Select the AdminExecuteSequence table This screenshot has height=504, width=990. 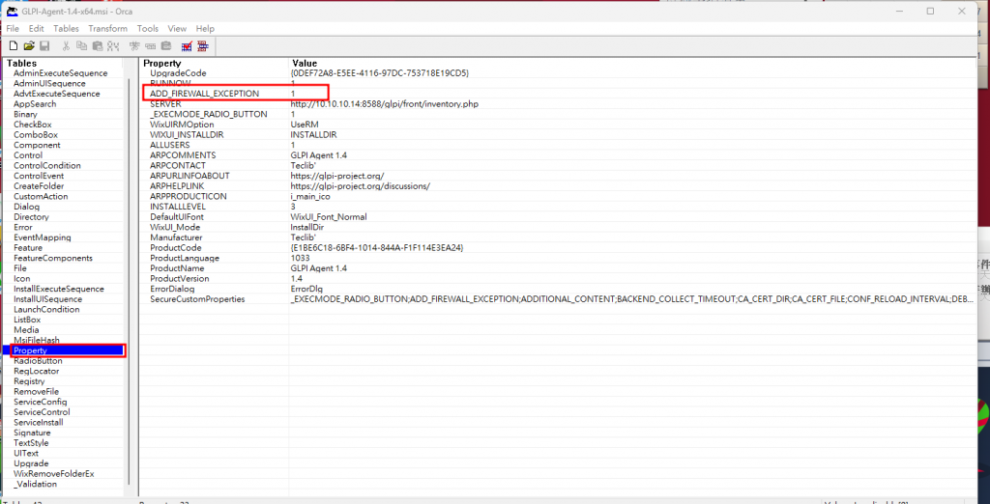coord(61,73)
